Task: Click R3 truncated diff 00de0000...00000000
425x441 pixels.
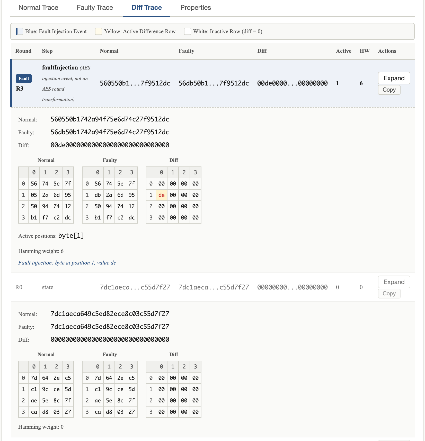Action: 292,83
